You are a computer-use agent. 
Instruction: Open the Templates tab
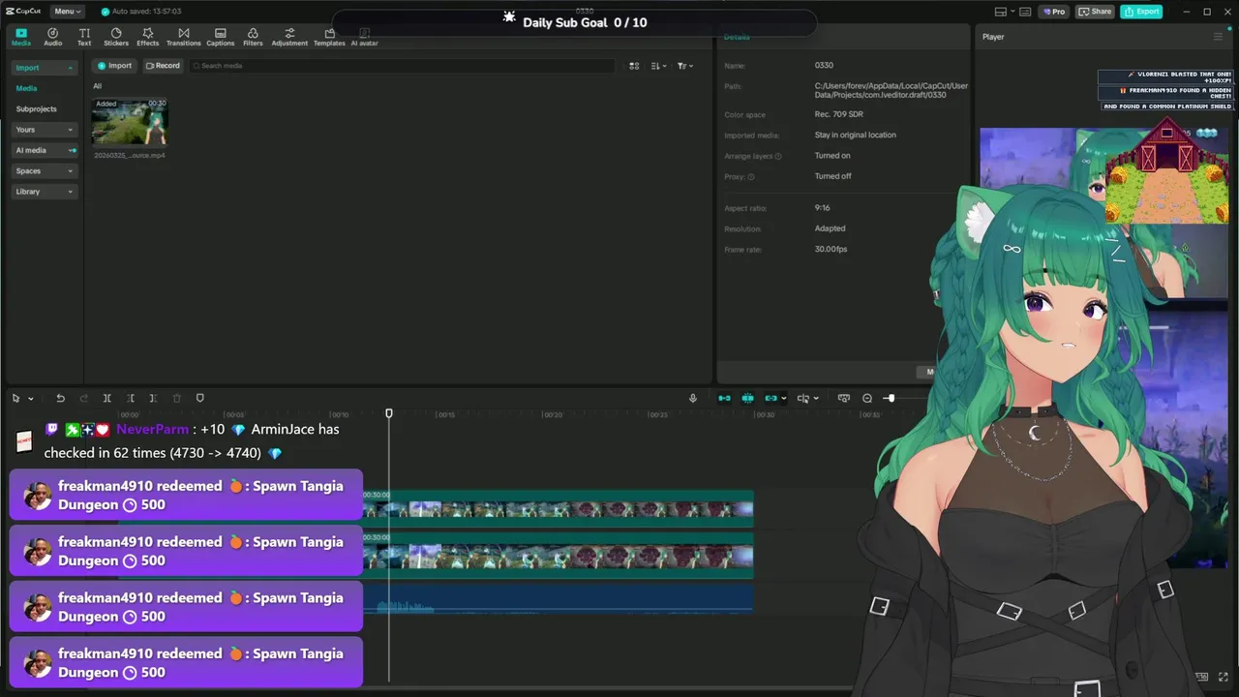pos(329,37)
